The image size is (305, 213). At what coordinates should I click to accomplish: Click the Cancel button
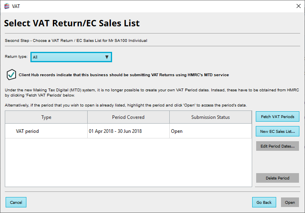pos(16,202)
